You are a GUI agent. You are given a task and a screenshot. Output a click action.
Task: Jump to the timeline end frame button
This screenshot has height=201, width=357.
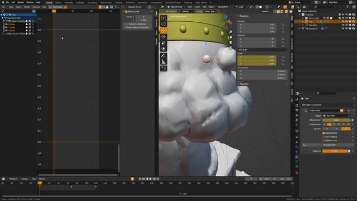(x=157, y=179)
